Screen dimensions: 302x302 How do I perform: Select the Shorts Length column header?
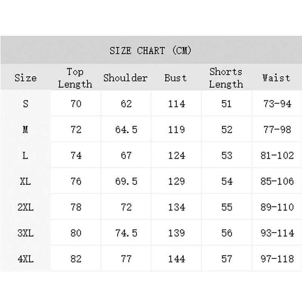pyautogui.click(x=226, y=78)
